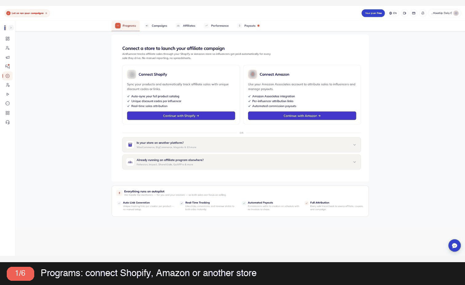The image size is (465, 285).
Task: Click 'Connect a store to launch' heading
Action: [173, 48]
